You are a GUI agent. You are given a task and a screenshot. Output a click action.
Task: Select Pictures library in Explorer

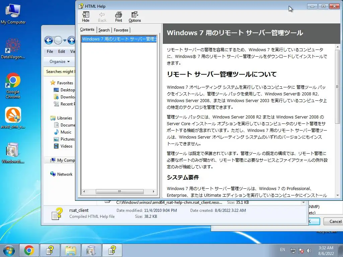(x=64, y=139)
